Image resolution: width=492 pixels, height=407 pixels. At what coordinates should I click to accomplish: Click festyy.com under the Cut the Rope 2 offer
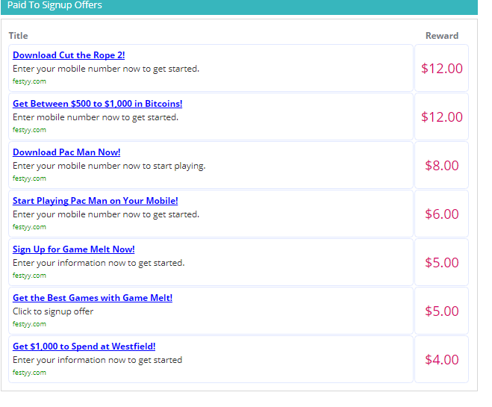(x=29, y=81)
